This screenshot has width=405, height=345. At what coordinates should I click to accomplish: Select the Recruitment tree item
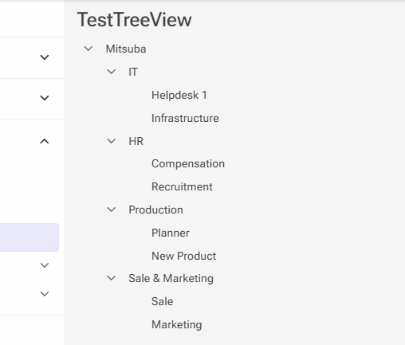(x=182, y=186)
